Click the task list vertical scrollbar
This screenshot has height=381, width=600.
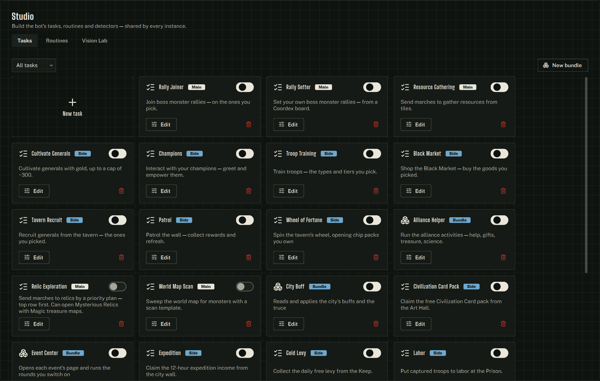(x=586, y=175)
